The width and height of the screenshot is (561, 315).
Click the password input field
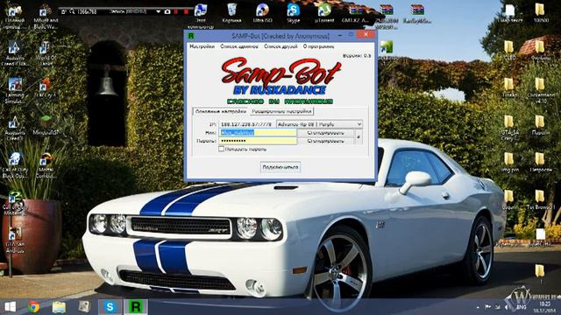(258, 141)
